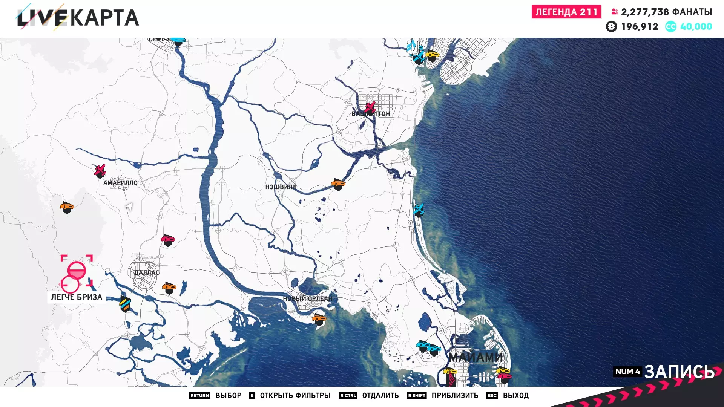Select orange car event below Новый Орлеан
Viewport: 724px width, 407px height.
pyautogui.click(x=319, y=320)
